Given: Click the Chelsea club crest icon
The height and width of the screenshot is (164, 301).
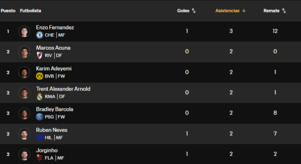Looking at the screenshot, I should tap(40, 35).
